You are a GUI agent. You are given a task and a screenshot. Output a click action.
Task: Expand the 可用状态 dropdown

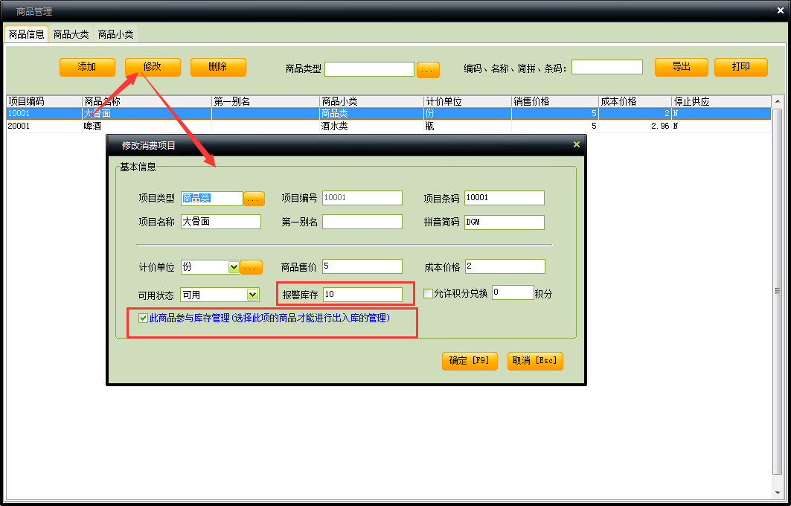click(x=252, y=295)
